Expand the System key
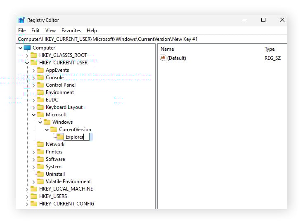 33,167
